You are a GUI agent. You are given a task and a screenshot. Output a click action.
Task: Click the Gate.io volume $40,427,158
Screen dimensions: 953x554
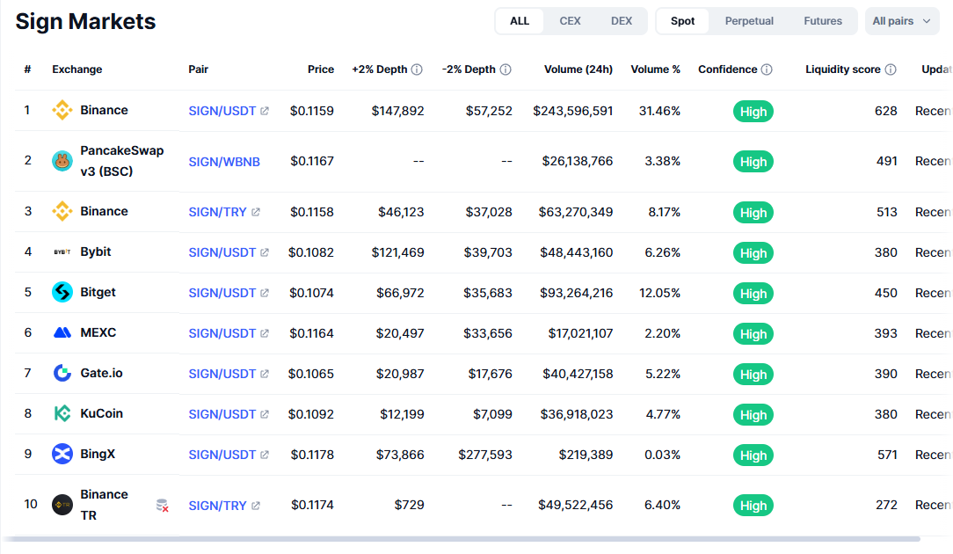pyautogui.click(x=578, y=374)
